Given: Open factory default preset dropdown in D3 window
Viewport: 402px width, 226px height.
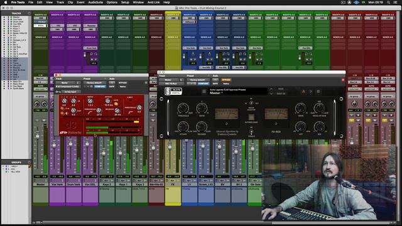Looking at the screenshot, I should [x=95, y=83].
